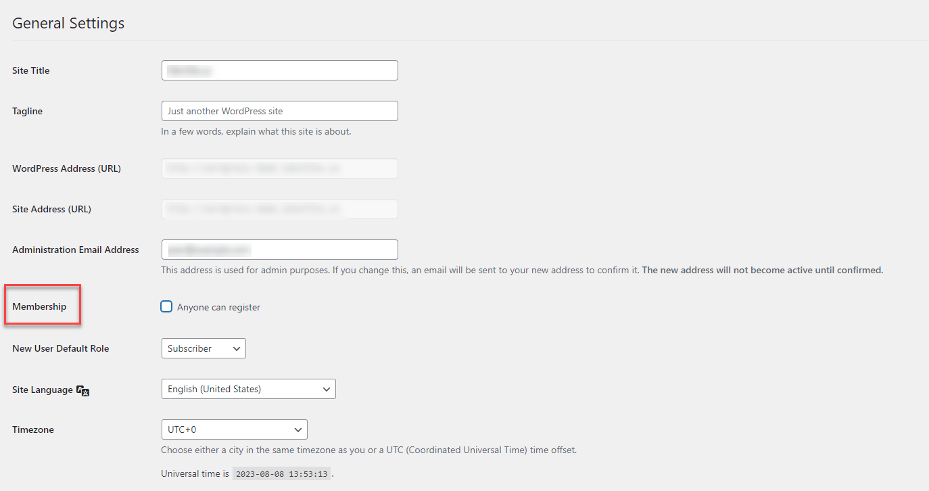This screenshot has width=929, height=491.
Task: Click the Site Language translation icon
Action: [82, 390]
